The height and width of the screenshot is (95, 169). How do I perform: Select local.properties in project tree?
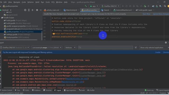16,37
